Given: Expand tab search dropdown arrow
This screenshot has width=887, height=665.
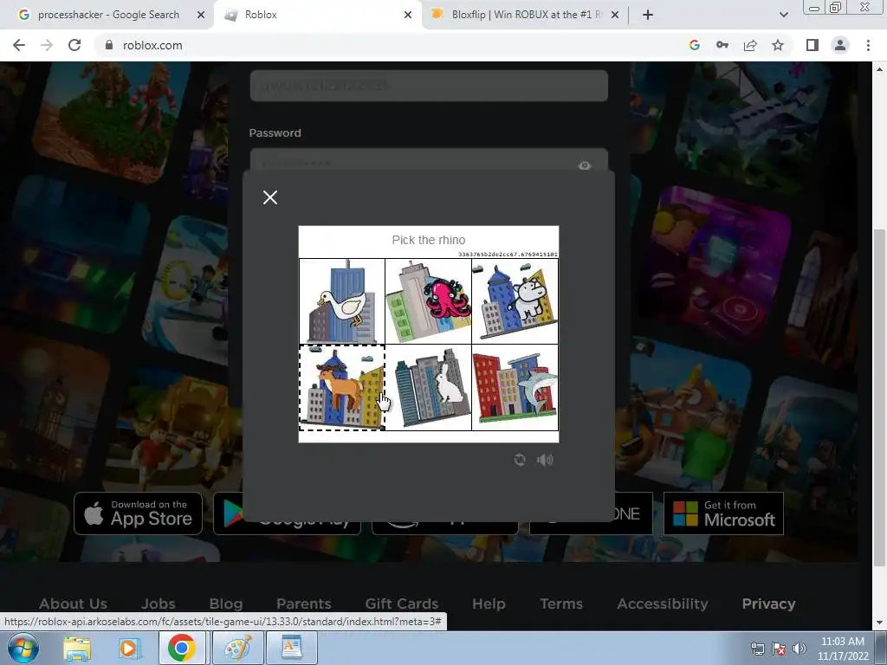Looking at the screenshot, I should [x=783, y=15].
